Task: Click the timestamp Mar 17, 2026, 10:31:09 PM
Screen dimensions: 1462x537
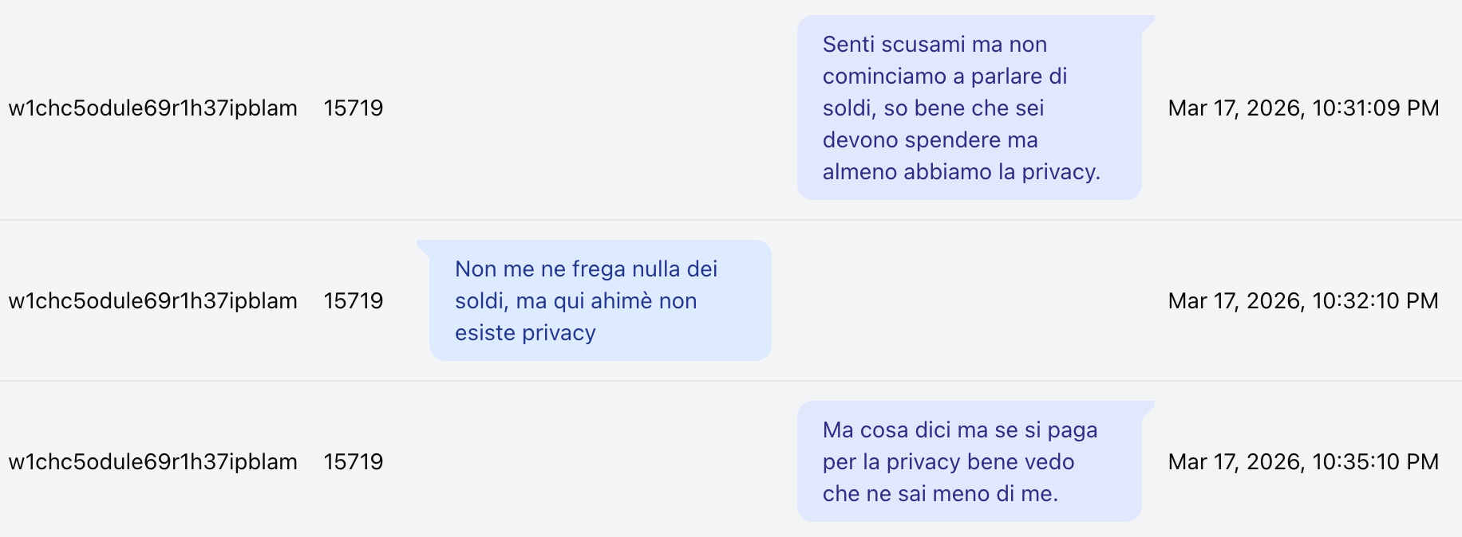Action: pos(1303,108)
